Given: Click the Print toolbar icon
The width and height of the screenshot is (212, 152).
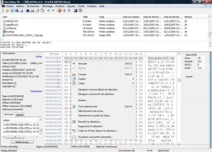Looking at the screenshot, I should pos(22,11).
